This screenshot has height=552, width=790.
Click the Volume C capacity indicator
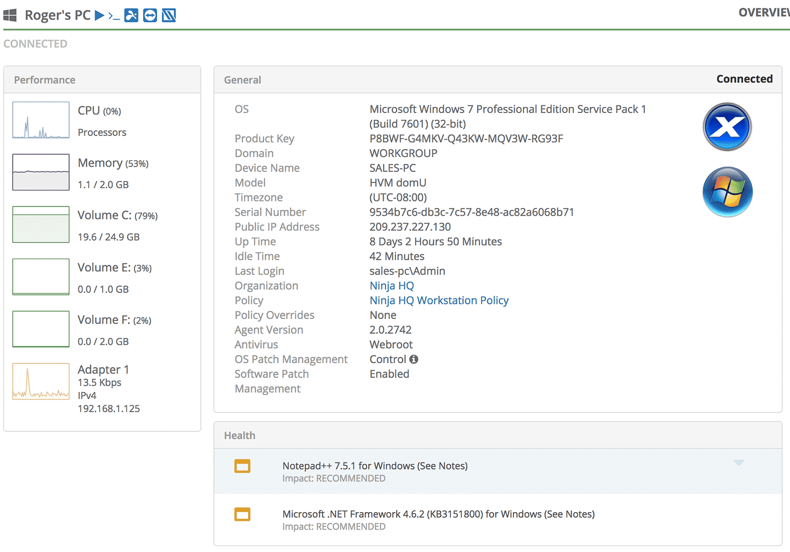pyautogui.click(x=40, y=224)
